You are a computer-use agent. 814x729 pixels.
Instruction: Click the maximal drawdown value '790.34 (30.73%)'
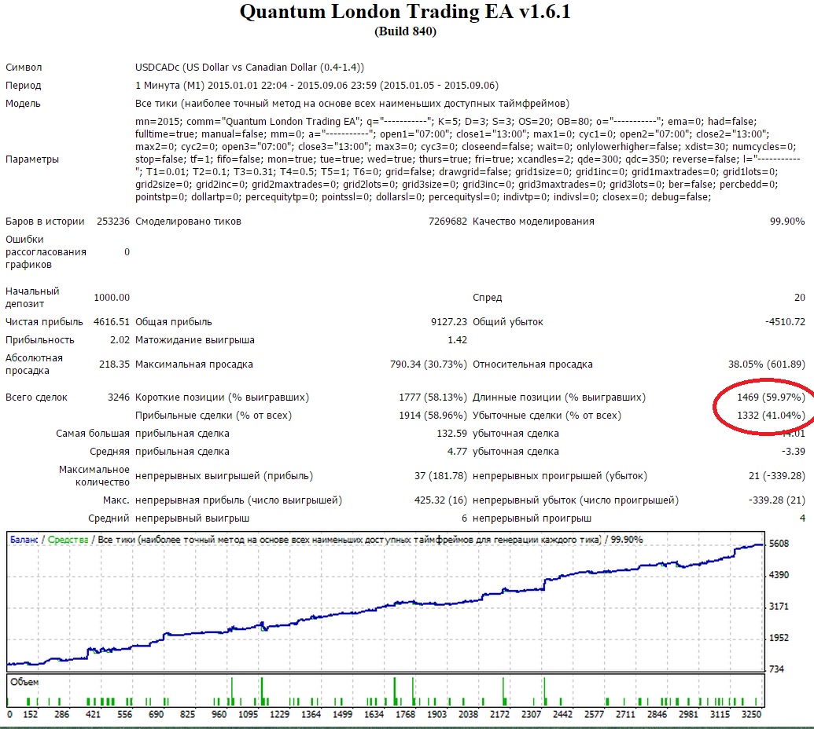pos(429,364)
